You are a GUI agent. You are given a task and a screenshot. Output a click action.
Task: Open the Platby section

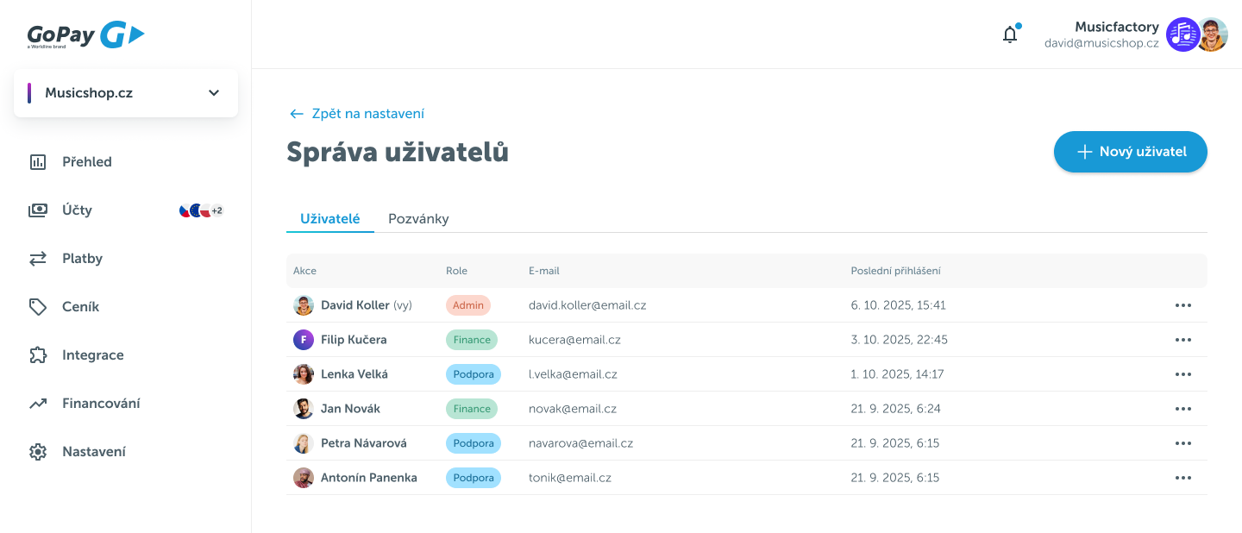pyautogui.click(x=82, y=259)
